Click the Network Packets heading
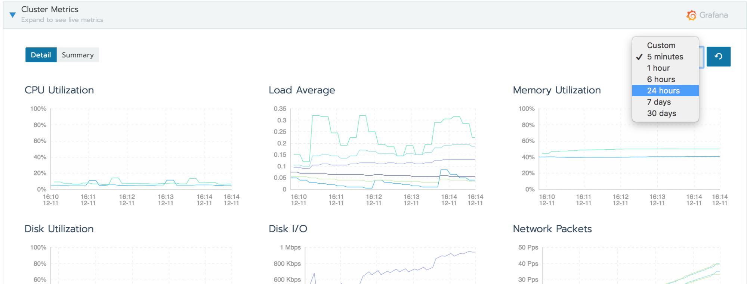 552,229
